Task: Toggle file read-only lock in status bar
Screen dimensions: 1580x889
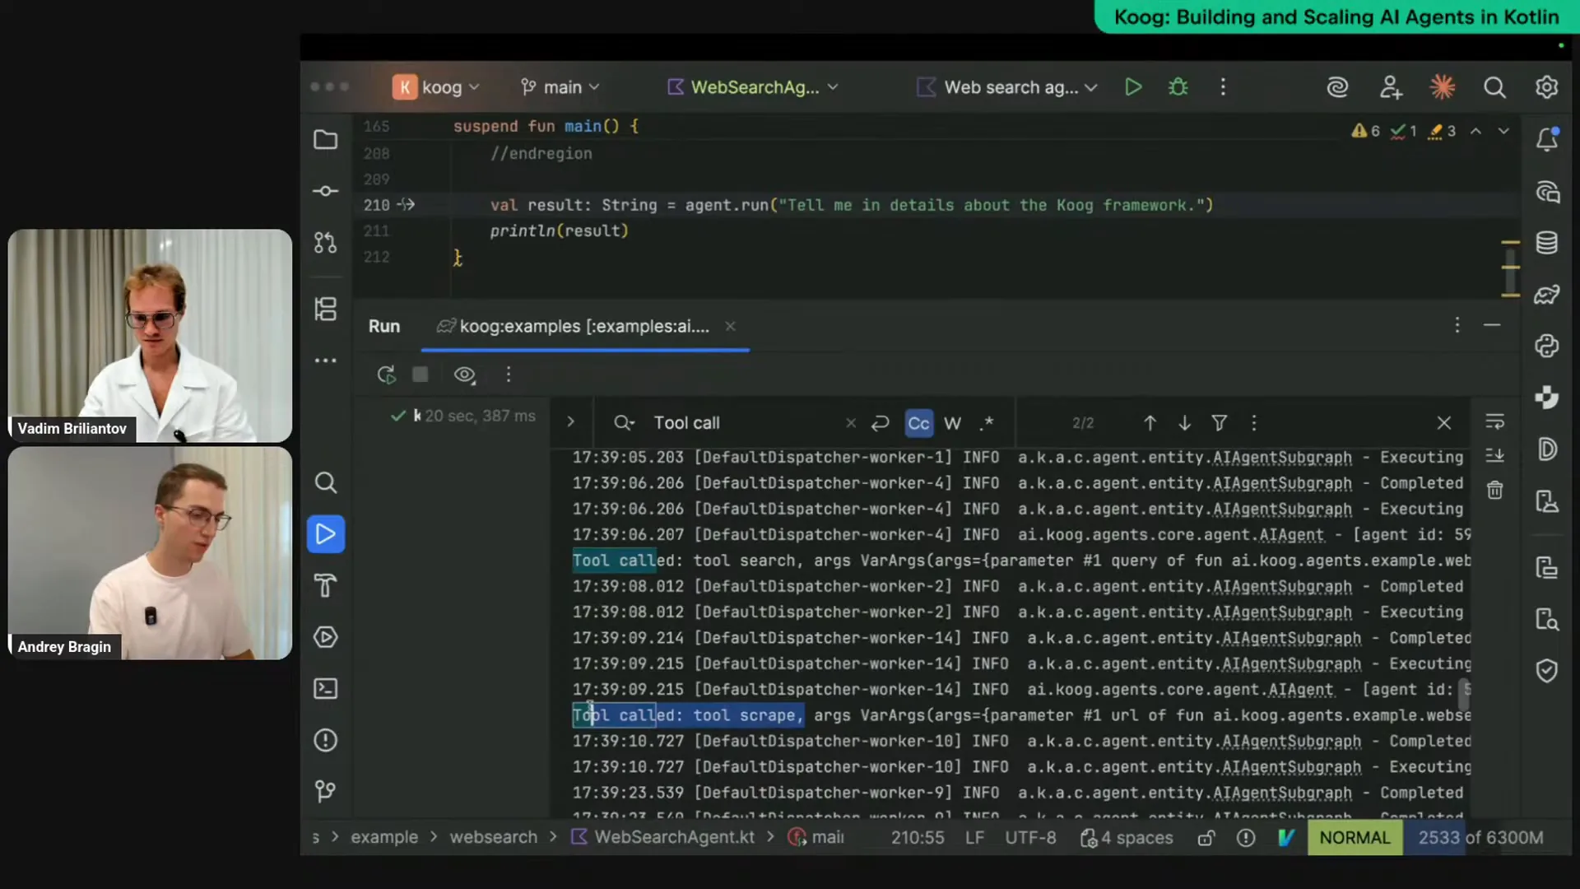Action: click(x=1206, y=838)
